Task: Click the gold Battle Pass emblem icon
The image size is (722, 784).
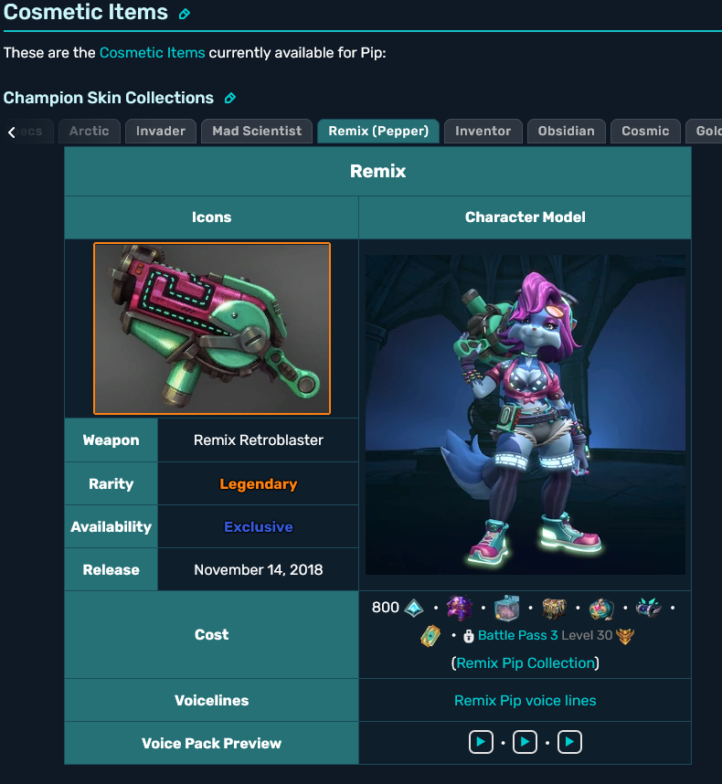Action: click(625, 636)
